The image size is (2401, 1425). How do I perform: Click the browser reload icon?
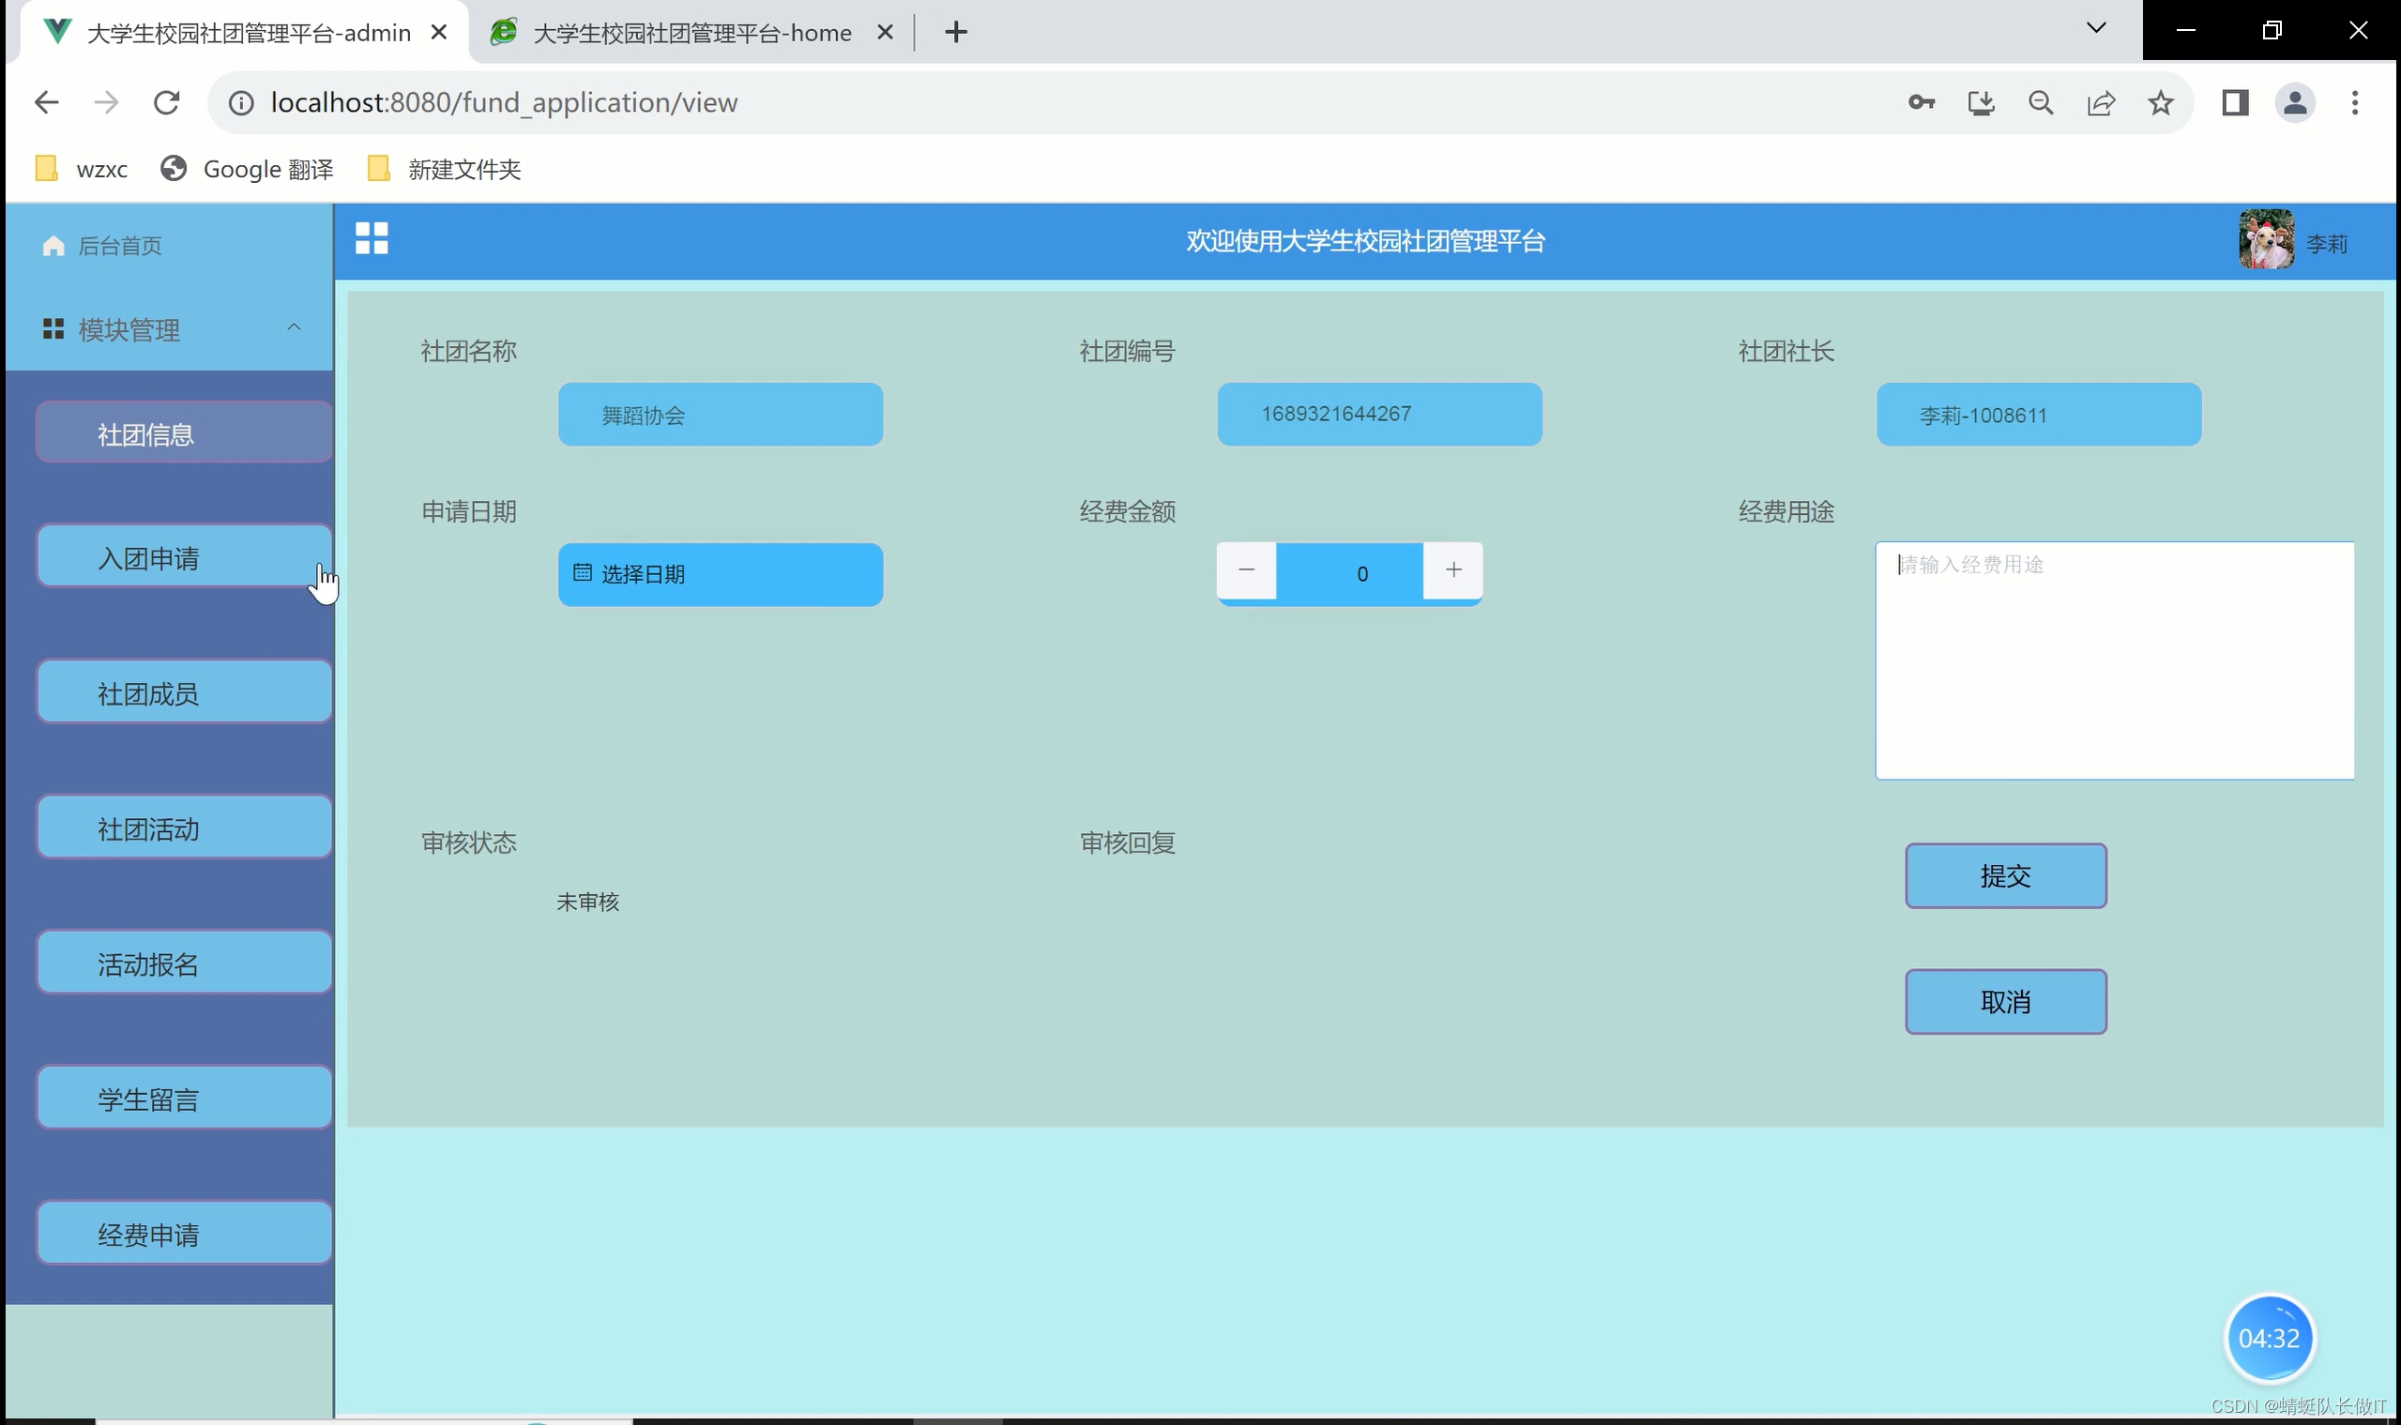pyautogui.click(x=167, y=103)
